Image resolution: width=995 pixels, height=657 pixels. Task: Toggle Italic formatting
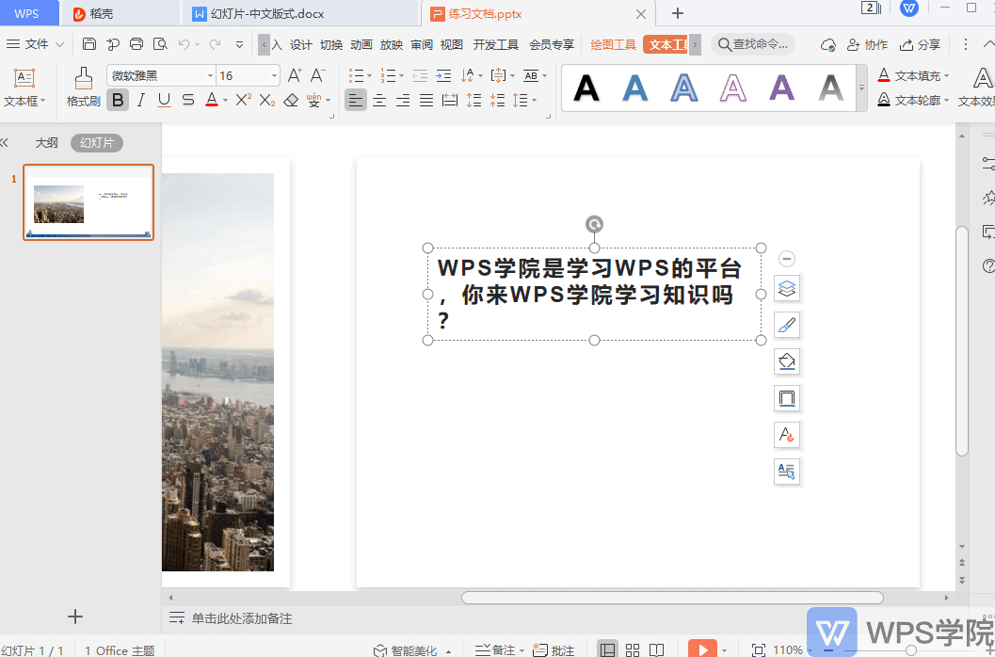(141, 101)
